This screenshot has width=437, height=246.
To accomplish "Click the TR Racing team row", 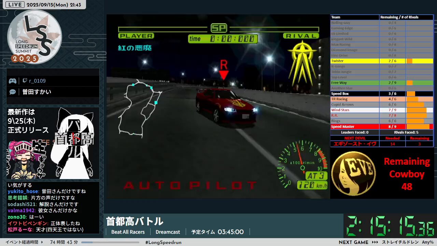I will (382, 99).
